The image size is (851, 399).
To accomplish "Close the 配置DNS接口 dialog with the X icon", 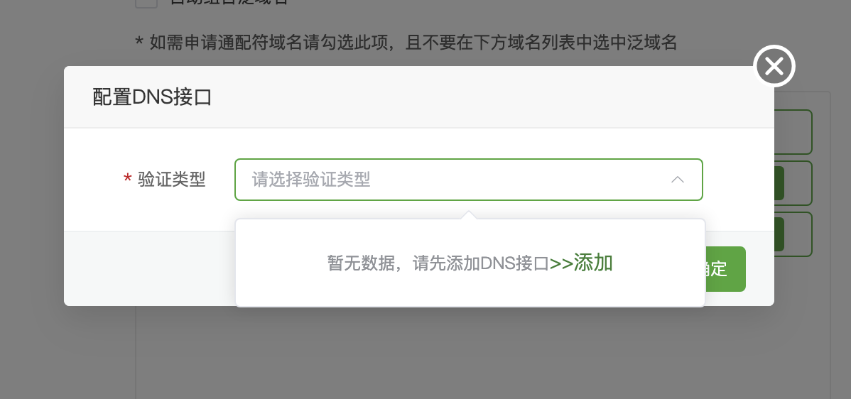I will click(774, 66).
